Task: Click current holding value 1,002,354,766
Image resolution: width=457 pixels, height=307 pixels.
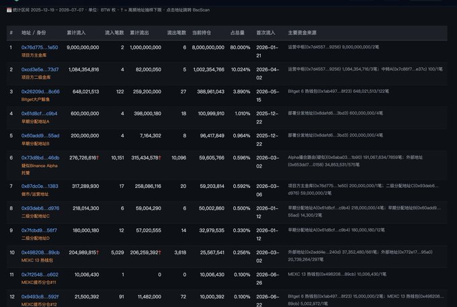Action: [209, 69]
